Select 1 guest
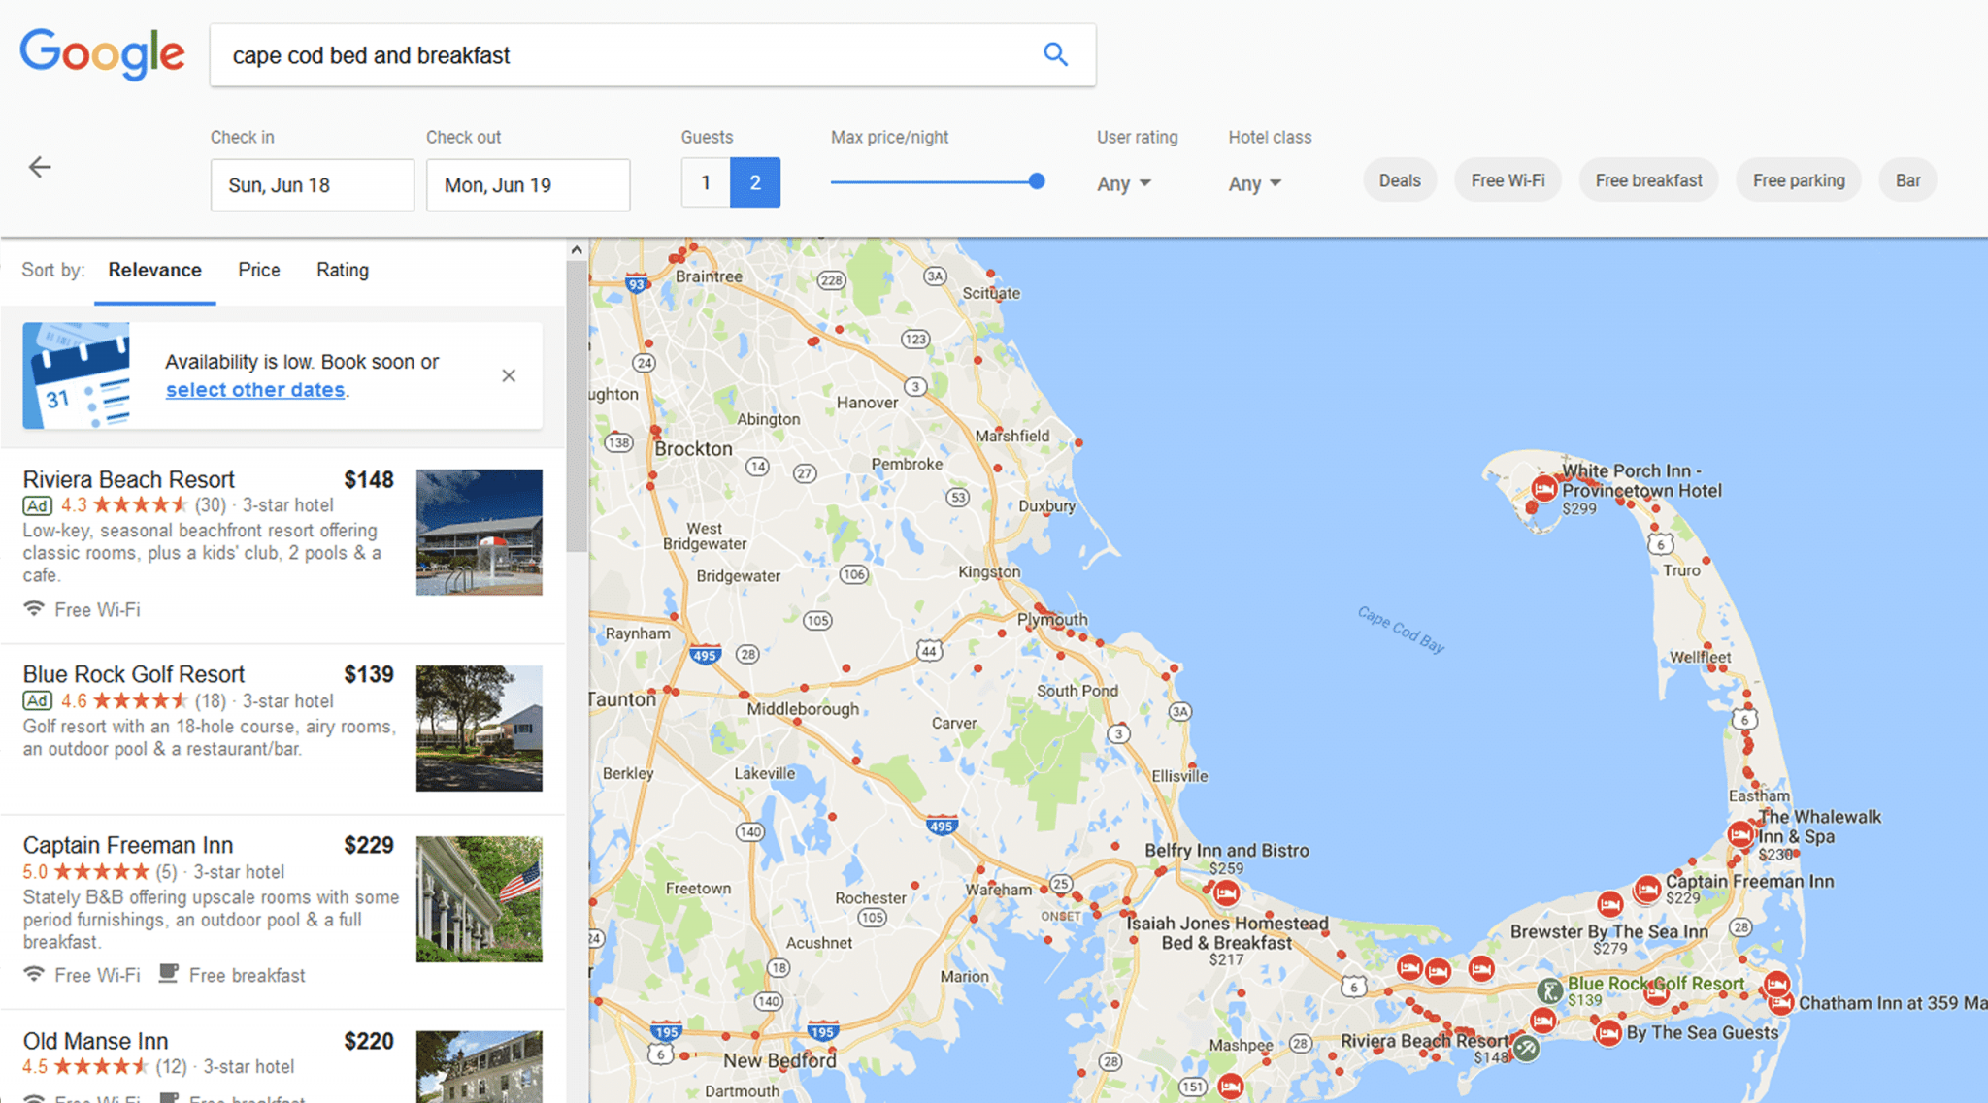The height and width of the screenshot is (1103, 1988). click(x=706, y=182)
